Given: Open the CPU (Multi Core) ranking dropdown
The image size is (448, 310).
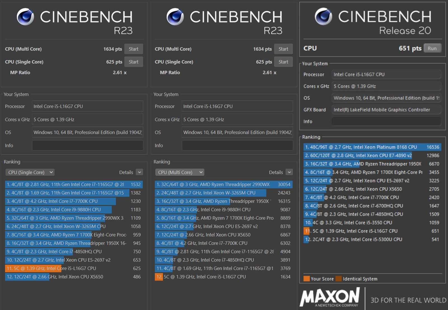Looking at the screenshot, I should pyautogui.click(x=180, y=172).
